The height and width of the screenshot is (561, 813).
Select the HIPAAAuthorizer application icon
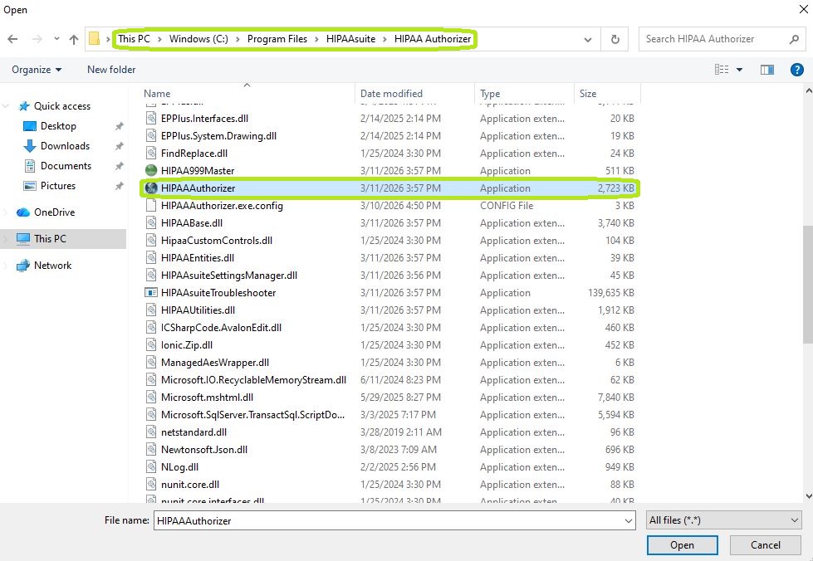point(151,188)
